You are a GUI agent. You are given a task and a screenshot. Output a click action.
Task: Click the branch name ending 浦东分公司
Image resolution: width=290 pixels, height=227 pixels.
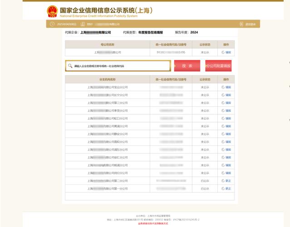108,149
